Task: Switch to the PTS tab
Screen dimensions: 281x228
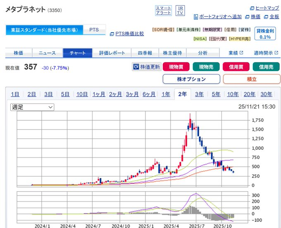Action: pyautogui.click(x=94, y=30)
